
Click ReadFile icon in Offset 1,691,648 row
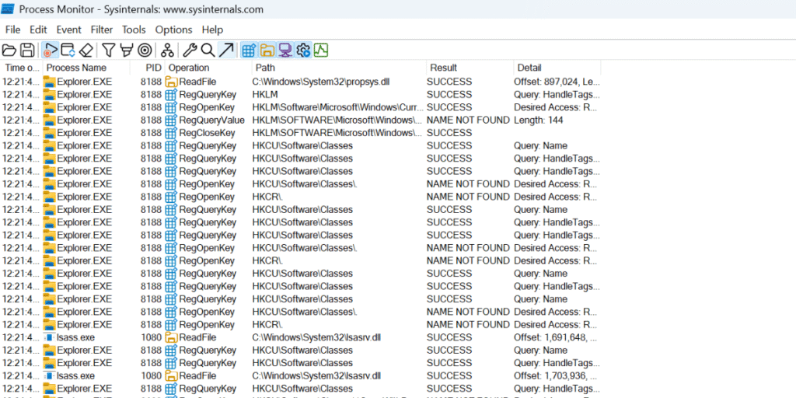[x=171, y=337]
